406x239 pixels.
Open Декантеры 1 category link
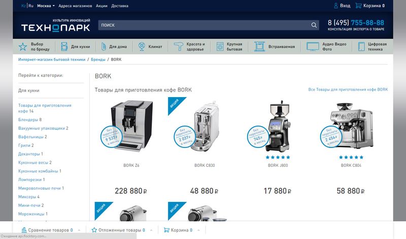coord(30,154)
